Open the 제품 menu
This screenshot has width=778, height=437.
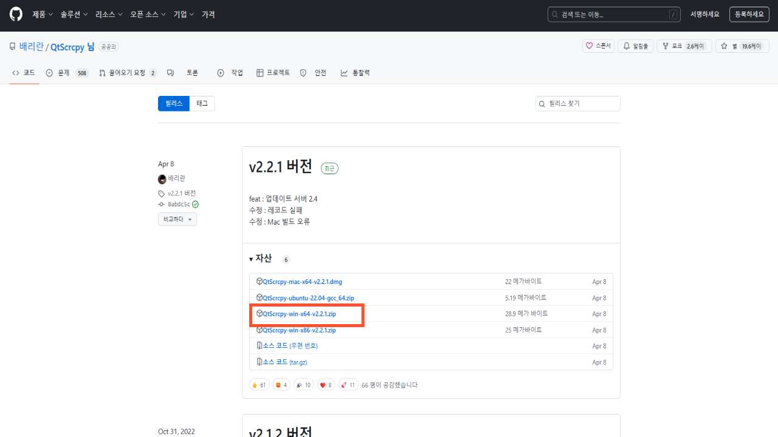43,15
